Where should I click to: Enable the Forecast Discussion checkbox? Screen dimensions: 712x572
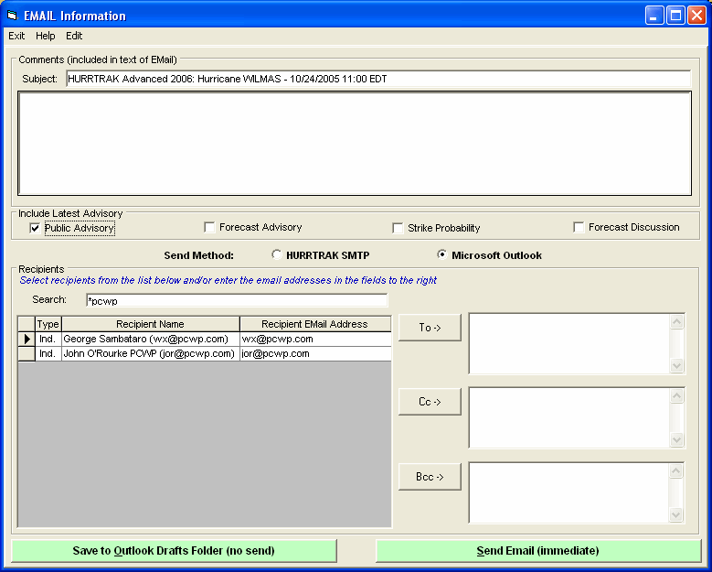click(x=579, y=228)
